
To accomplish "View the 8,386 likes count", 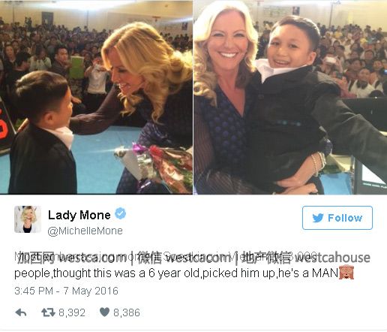I will click(x=127, y=312).
